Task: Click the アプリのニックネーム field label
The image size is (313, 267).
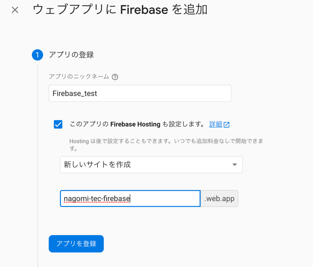Action: click(x=79, y=77)
